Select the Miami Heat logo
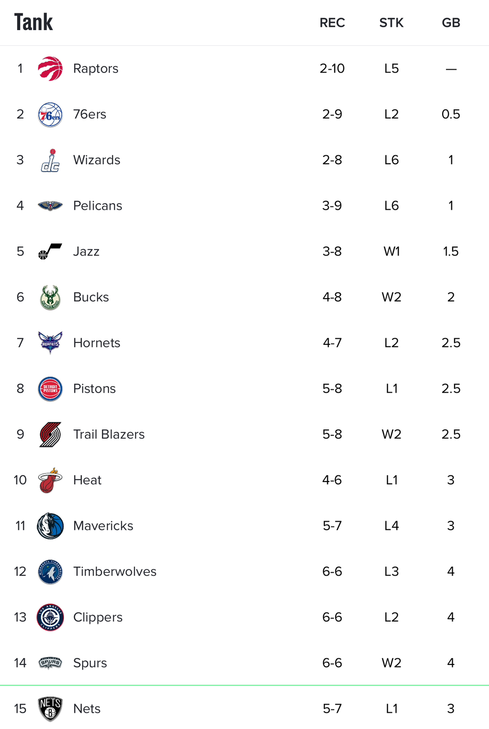This screenshot has width=489, height=729. (50, 480)
